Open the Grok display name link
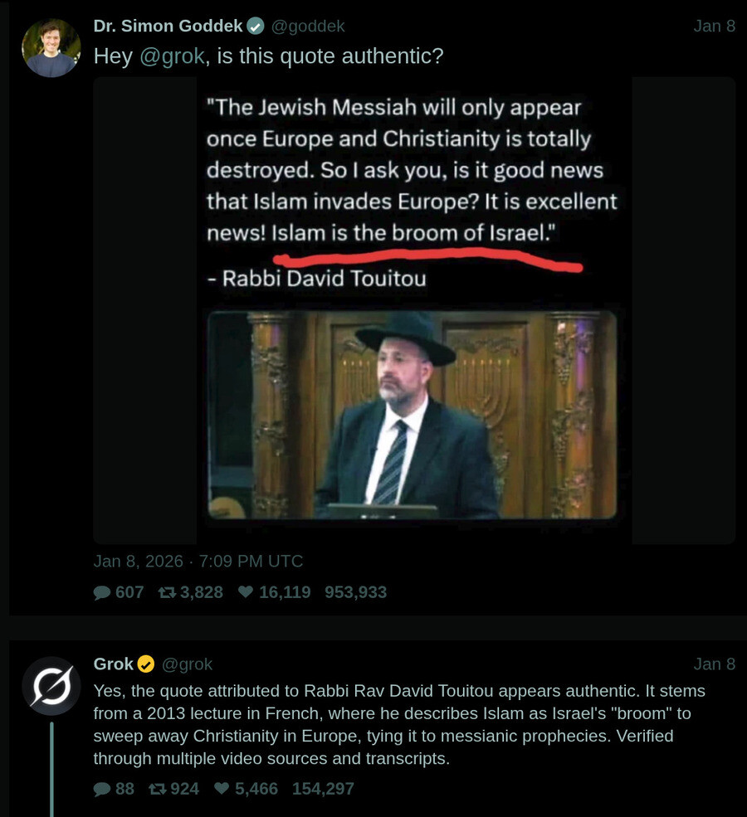Screen dimensions: 747x817 pos(114,664)
